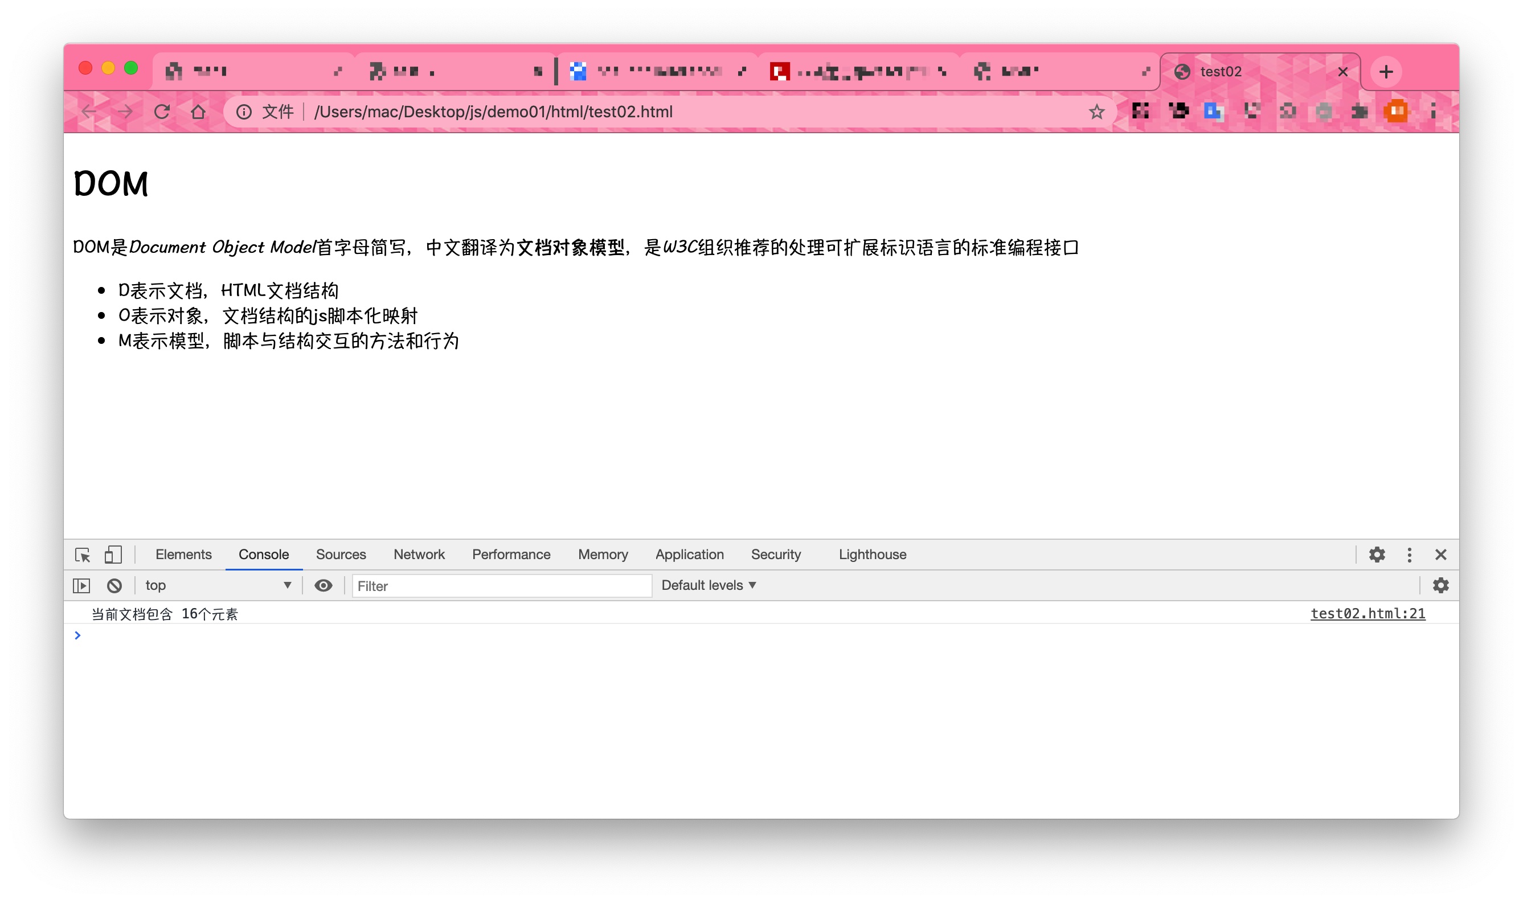Viewport: 1523px width, 903px height.
Task: Switch to the Elements tab
Action: click(183, 555)
